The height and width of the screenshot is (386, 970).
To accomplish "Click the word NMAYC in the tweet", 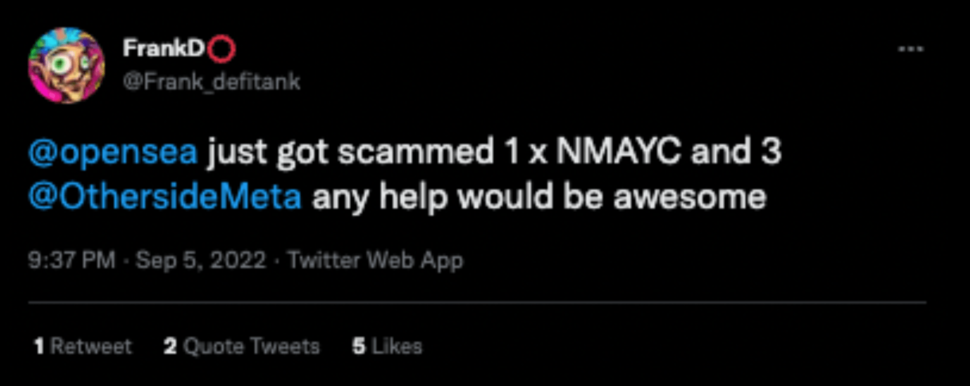I will coord(618,151).
